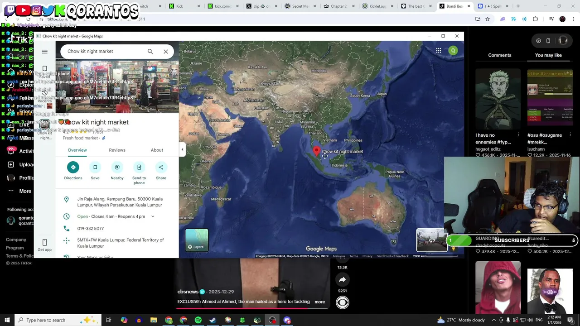The height and width of the screenshot is (326, 580).
Task: Open Directions to Chow kit night market
Action: 73,171
